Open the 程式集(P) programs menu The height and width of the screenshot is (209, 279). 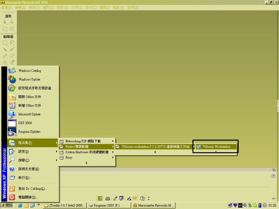(x=33, y=143)
